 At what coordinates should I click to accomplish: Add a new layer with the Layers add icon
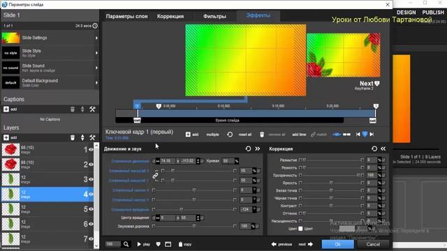pos(6,138)
